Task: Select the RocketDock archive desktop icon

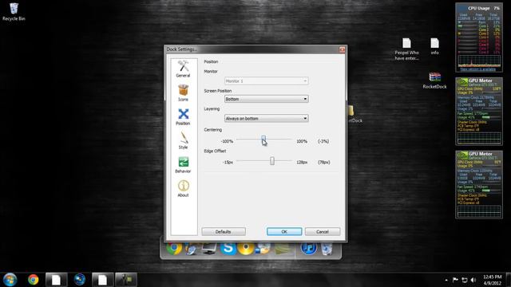Action: 434,81
